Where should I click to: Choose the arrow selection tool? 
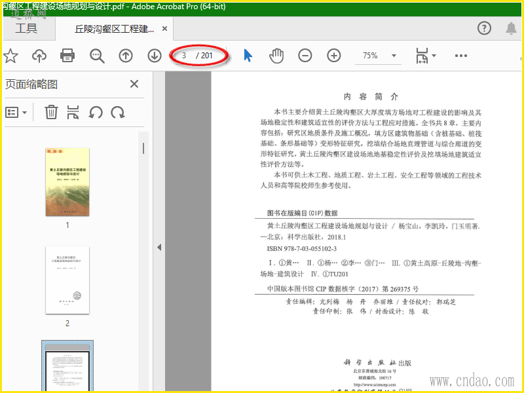(x=248, y=56)
